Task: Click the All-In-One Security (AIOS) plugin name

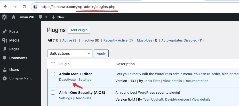Action: [x=82, y=92]
